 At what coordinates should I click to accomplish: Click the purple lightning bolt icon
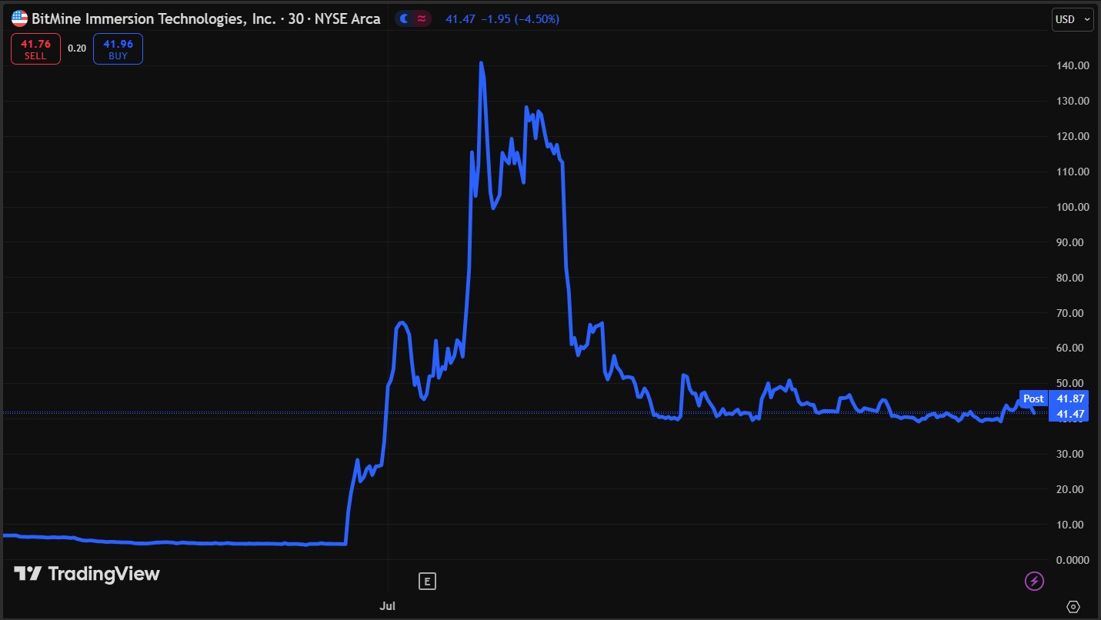(1034, 581)
